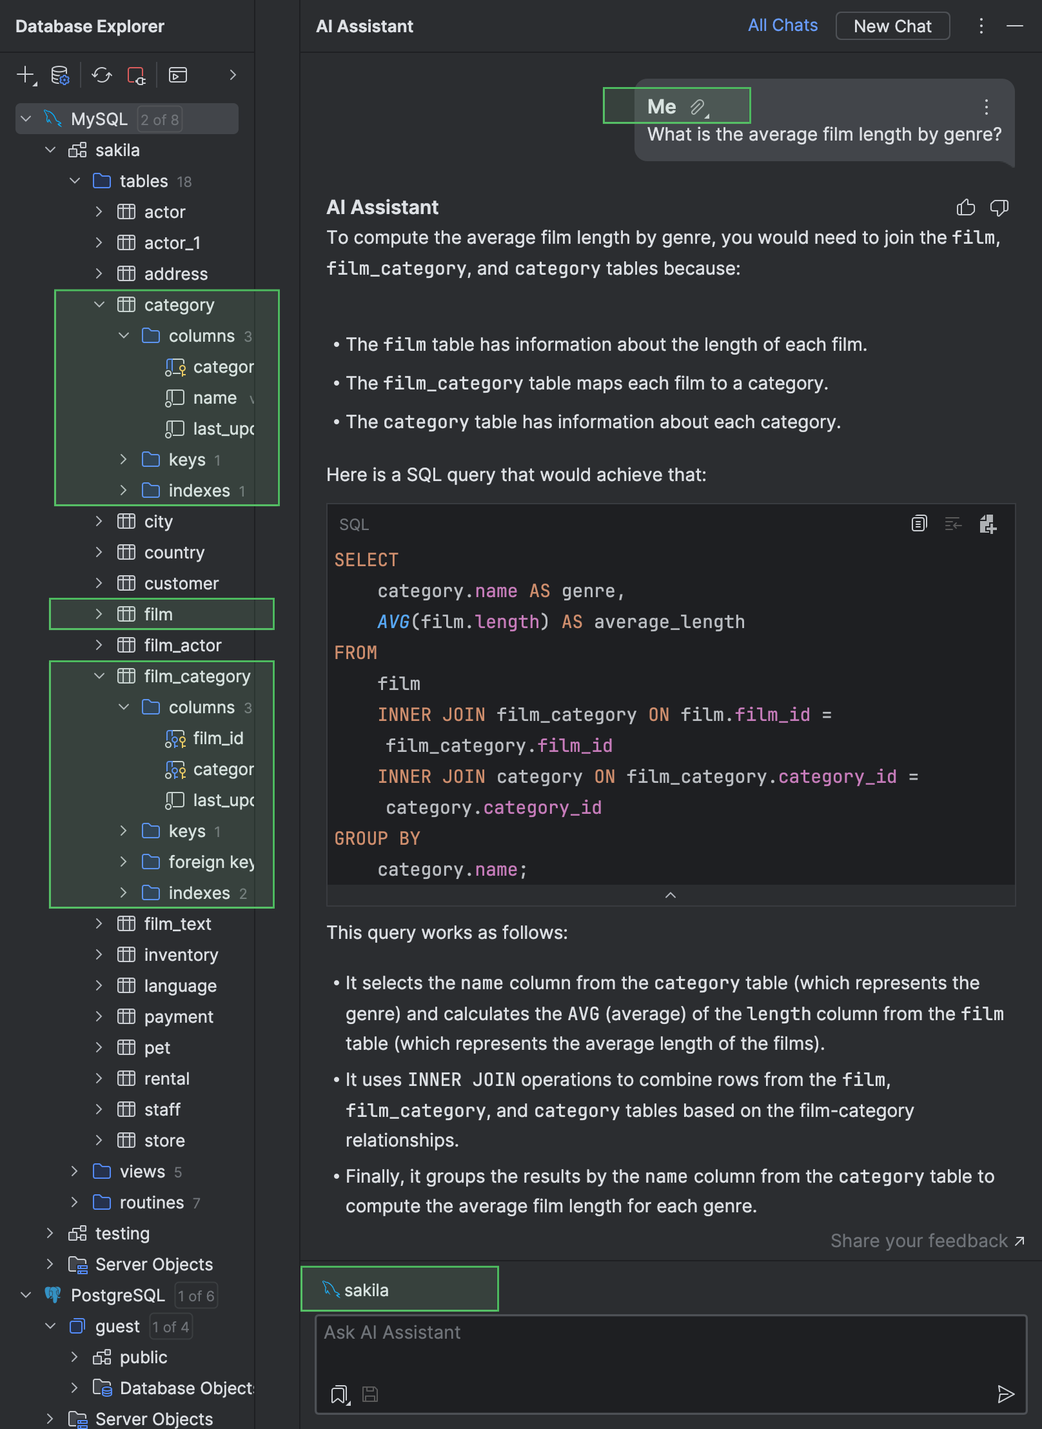Click the New Chat button
The image size is (1042, 1429).
(x=892, y=26)
